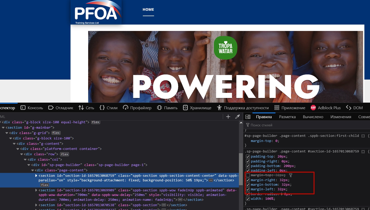This screenshot has height=210, width=370.
Task: Click the filter funnel beside margin-top
Action: coord(291,175)
